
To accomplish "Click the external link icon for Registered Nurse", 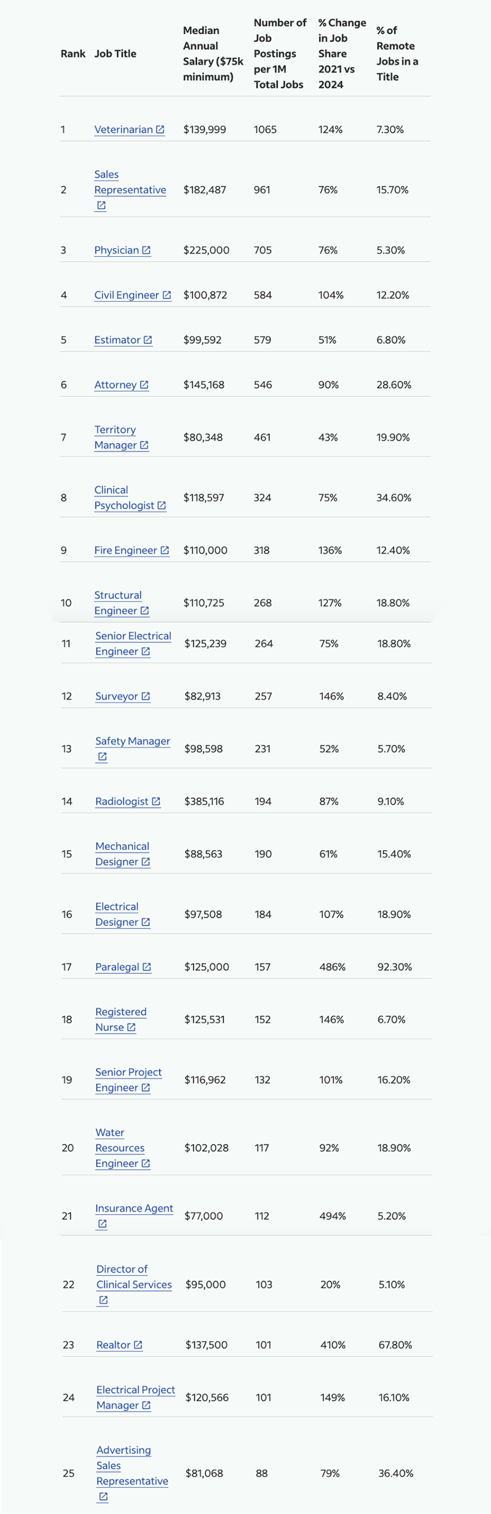I will [130, 1027].
